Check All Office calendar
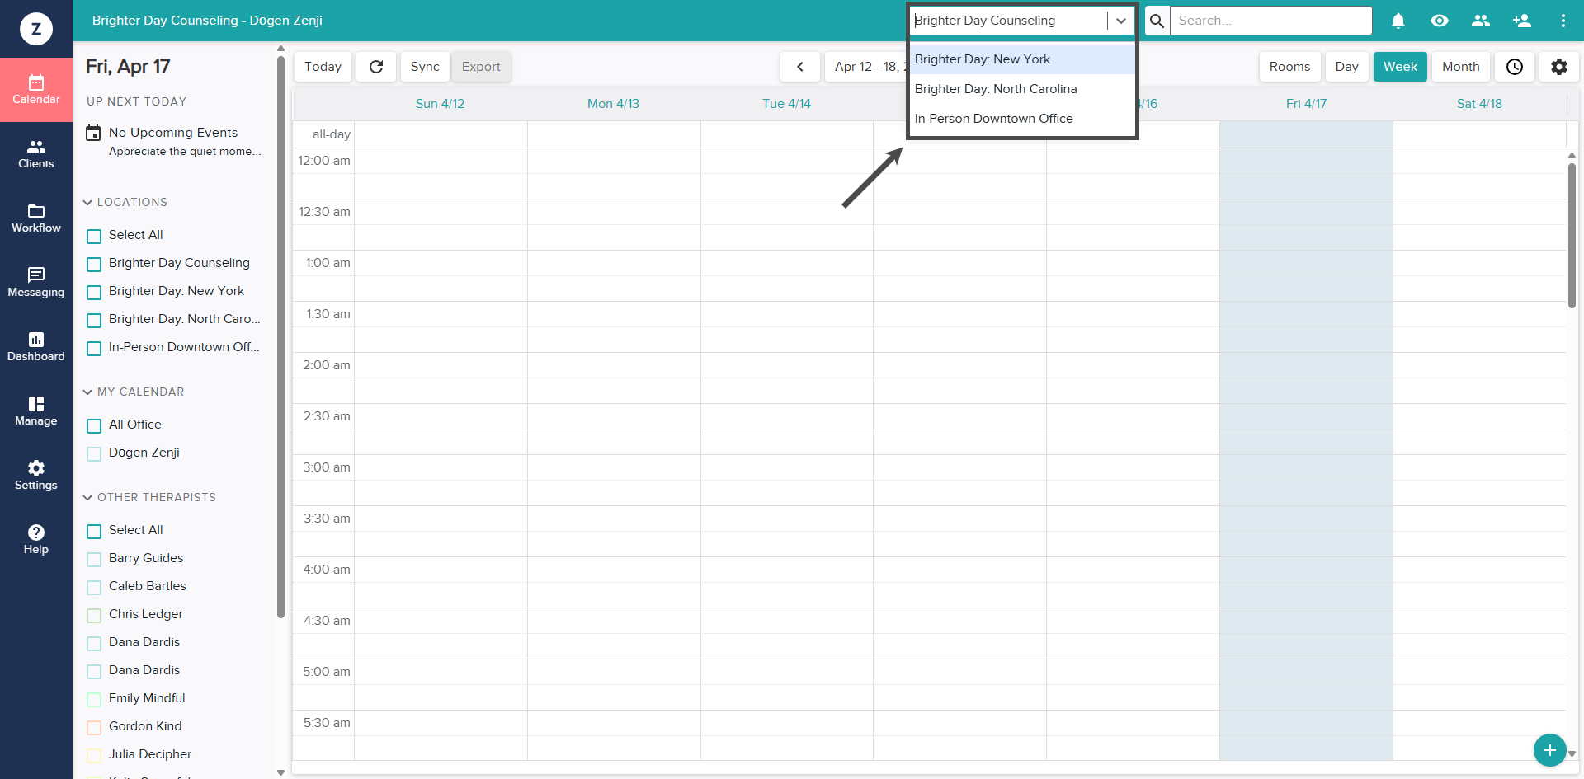Viewport: 1584px width, 779px height. click(94, 425)
